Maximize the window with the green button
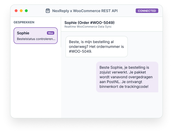Image resolution: width=173 pixels, height=134 pixels. pyautogui.click(x=26, y=11)
